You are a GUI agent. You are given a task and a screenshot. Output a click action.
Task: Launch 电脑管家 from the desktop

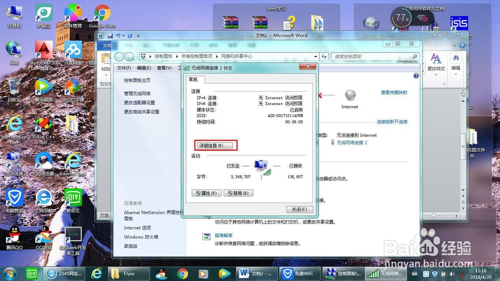[x=14, y=201]
